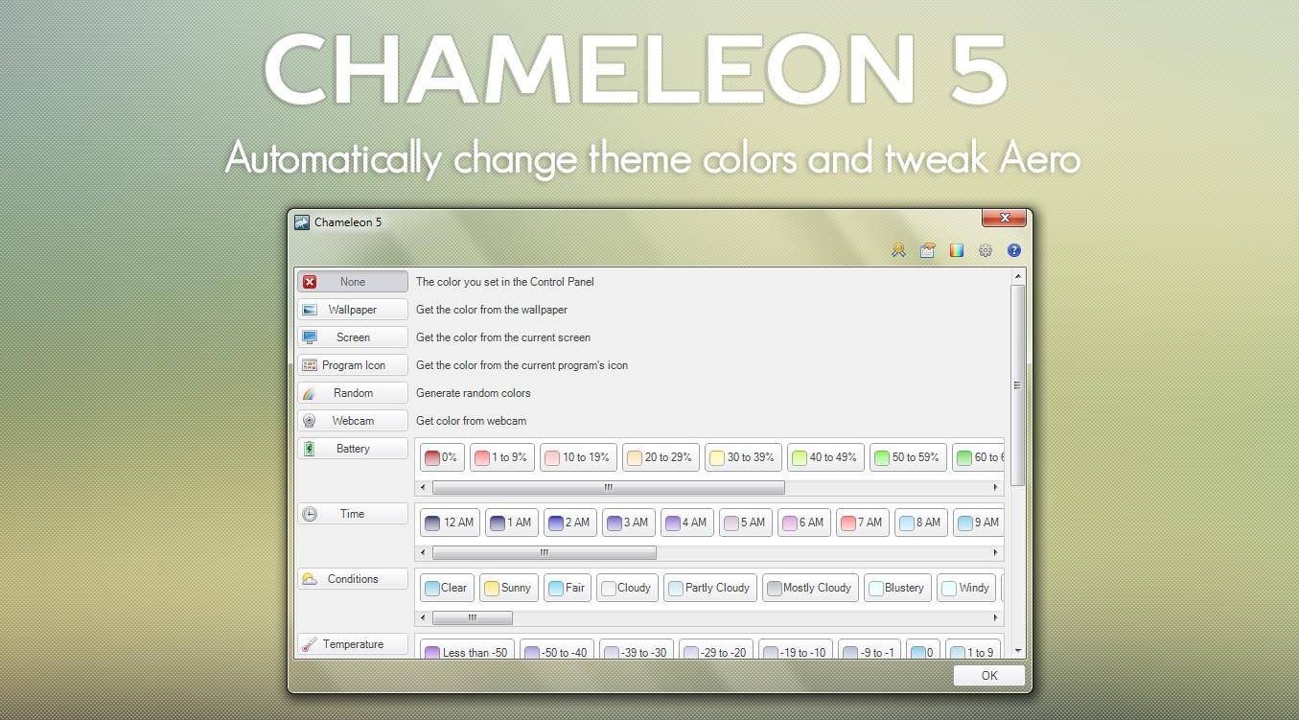Confirm with the OK button
The image size is (1299, 720).
(x=989, y=676)
